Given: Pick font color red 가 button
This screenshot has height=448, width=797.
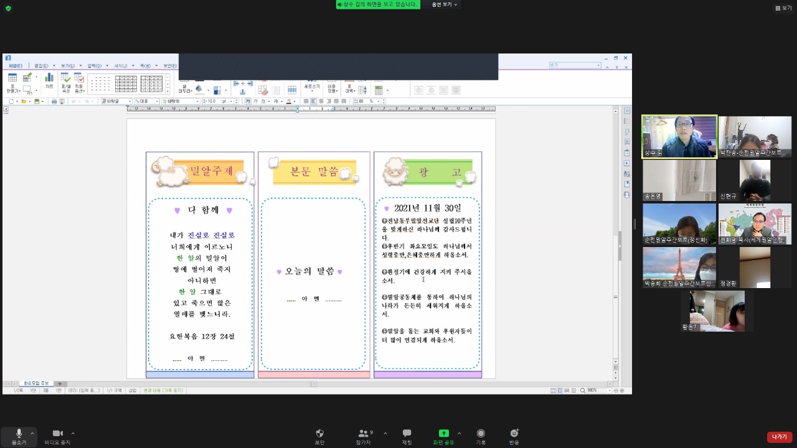Looking at the screenshot, I should (288, 101).
